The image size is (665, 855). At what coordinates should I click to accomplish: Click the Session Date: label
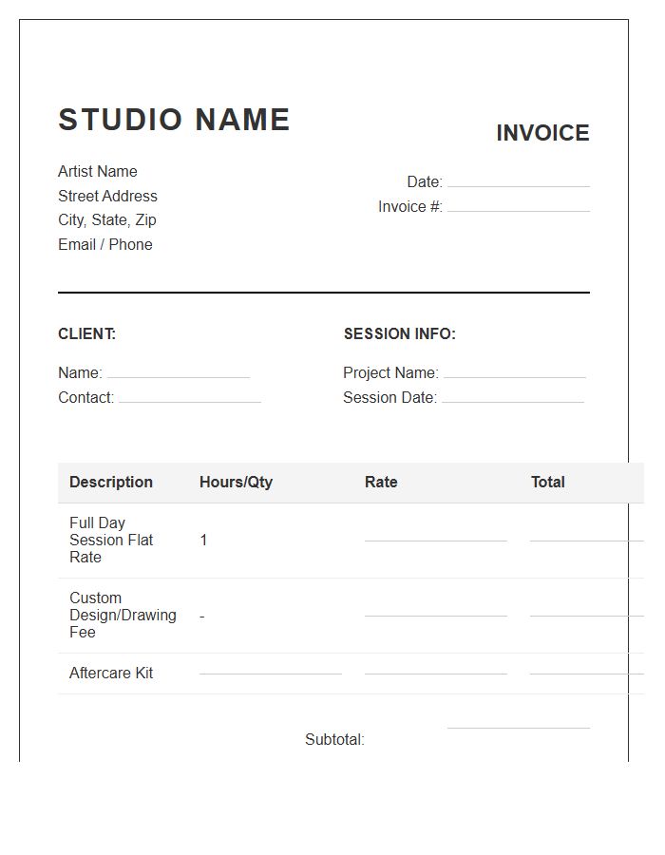(x=390, y=397)
